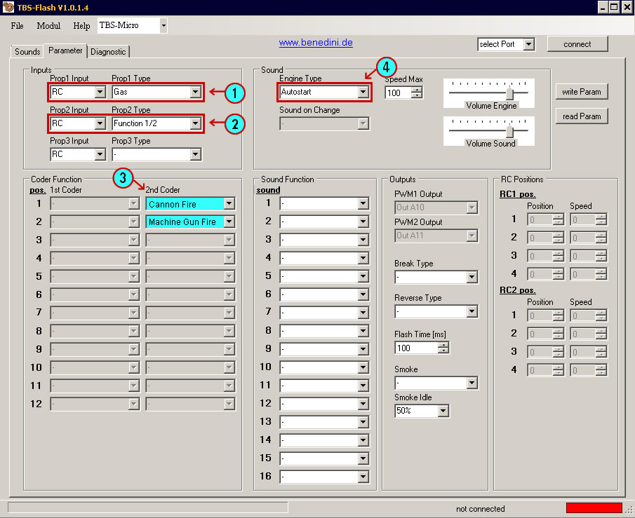Decrease Flash Time value with down arrow

click(x=443, y=351)
